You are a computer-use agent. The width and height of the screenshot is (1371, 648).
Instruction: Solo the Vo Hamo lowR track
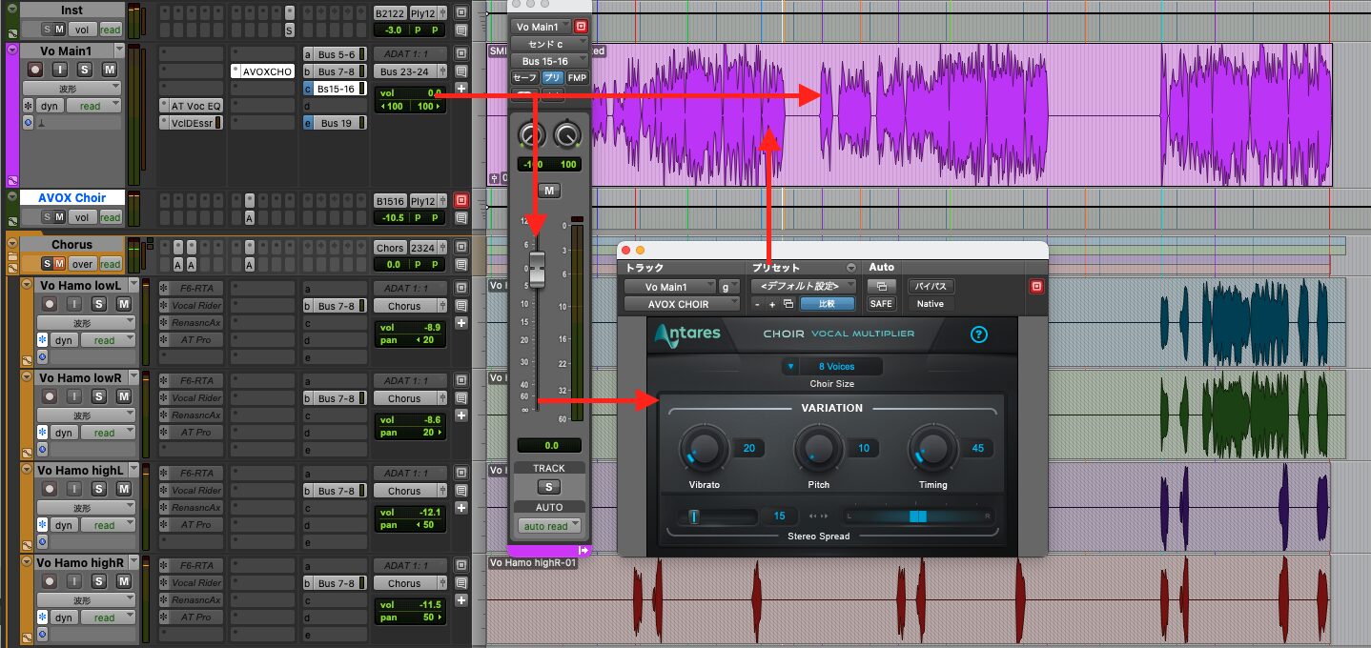point(99,396)
